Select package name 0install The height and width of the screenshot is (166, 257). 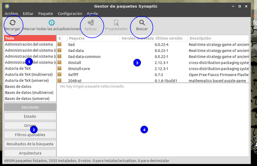[75, 63]
